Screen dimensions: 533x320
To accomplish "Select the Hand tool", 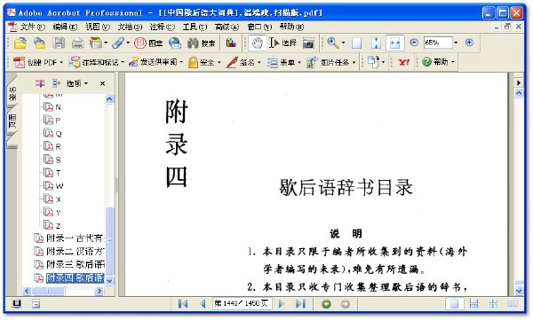I will [258, 43].
